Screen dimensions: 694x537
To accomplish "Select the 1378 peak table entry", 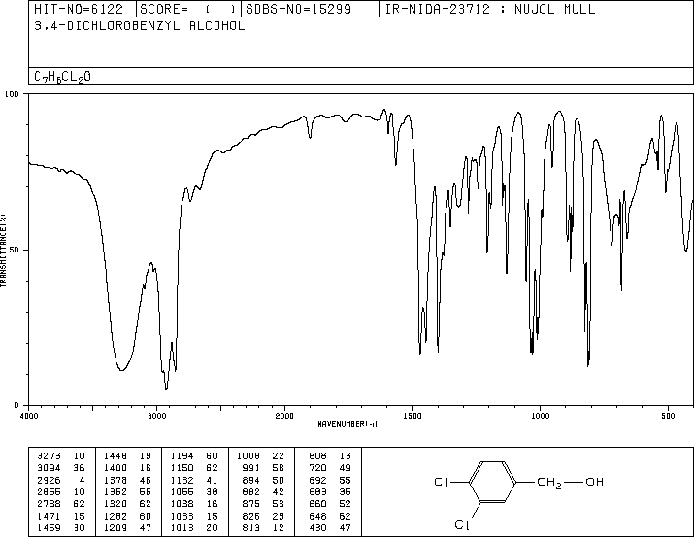I will click(127, 480).
